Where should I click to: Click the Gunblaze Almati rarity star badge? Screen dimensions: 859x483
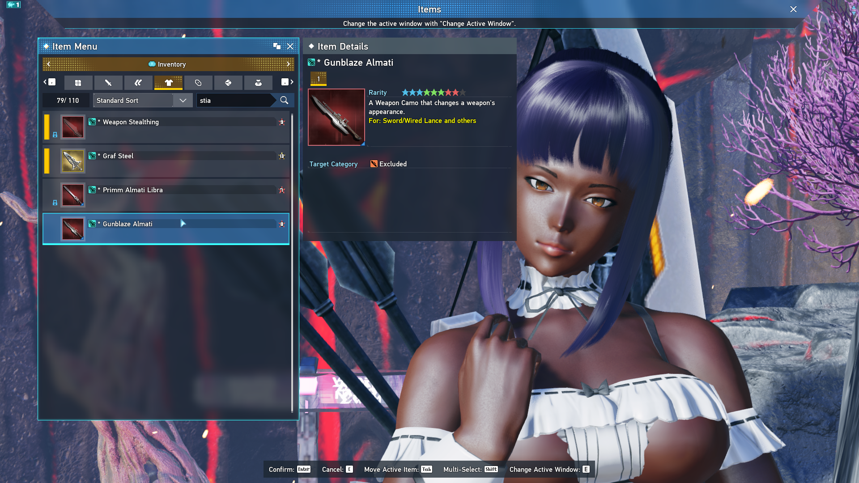coord(282,224)
